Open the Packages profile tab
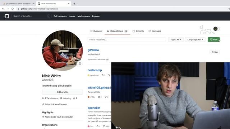The height and width of the screenshot is (129, 230). (155, 31)
